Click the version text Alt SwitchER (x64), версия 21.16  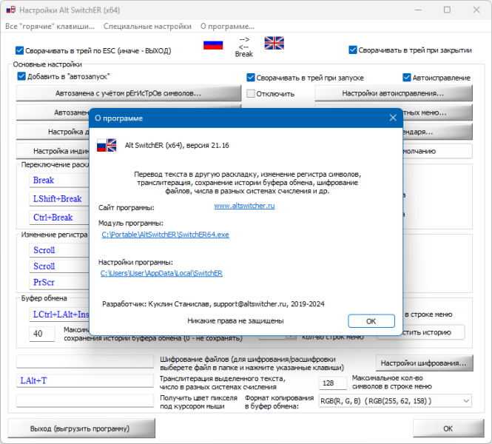coord(177,145)
